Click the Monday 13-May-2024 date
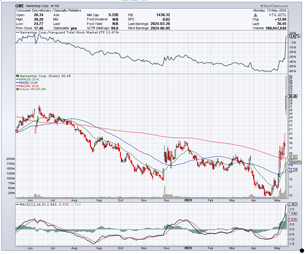Image resolution: width=305 pixels, height=254 pixels. 269,11
